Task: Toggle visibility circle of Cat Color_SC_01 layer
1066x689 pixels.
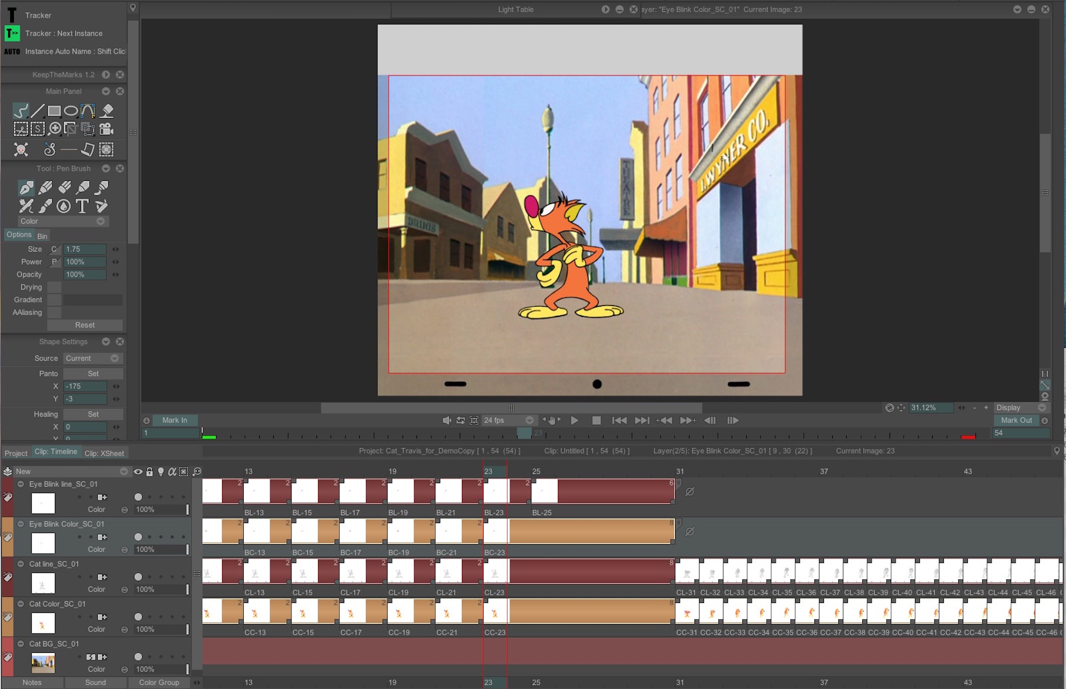Action: coord(138,617)
